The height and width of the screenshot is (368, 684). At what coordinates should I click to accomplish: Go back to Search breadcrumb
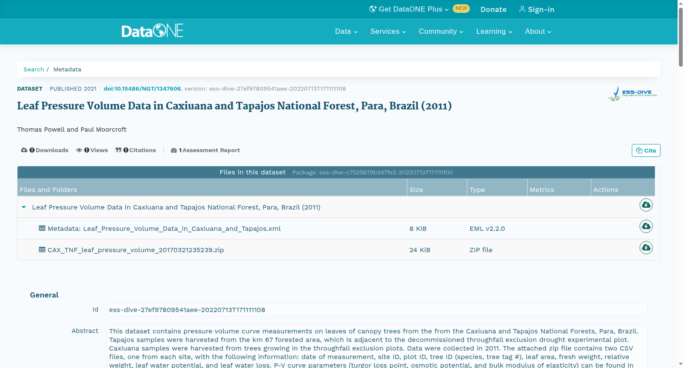coord(34,69)
